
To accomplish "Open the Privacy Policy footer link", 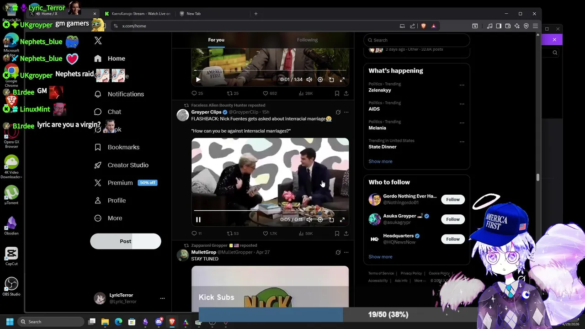I will (411, 273).
